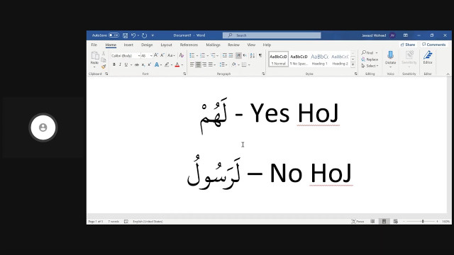Click the bullet list icon
Viewport: 454px width, 255px height.
pyautogui.click(x=192, y=55)
